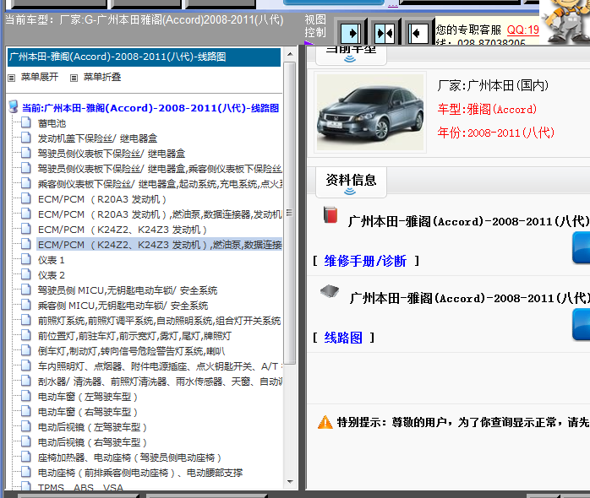Click tree scrollbar up arrow
The image size is (590, 498).
point(290,54)
